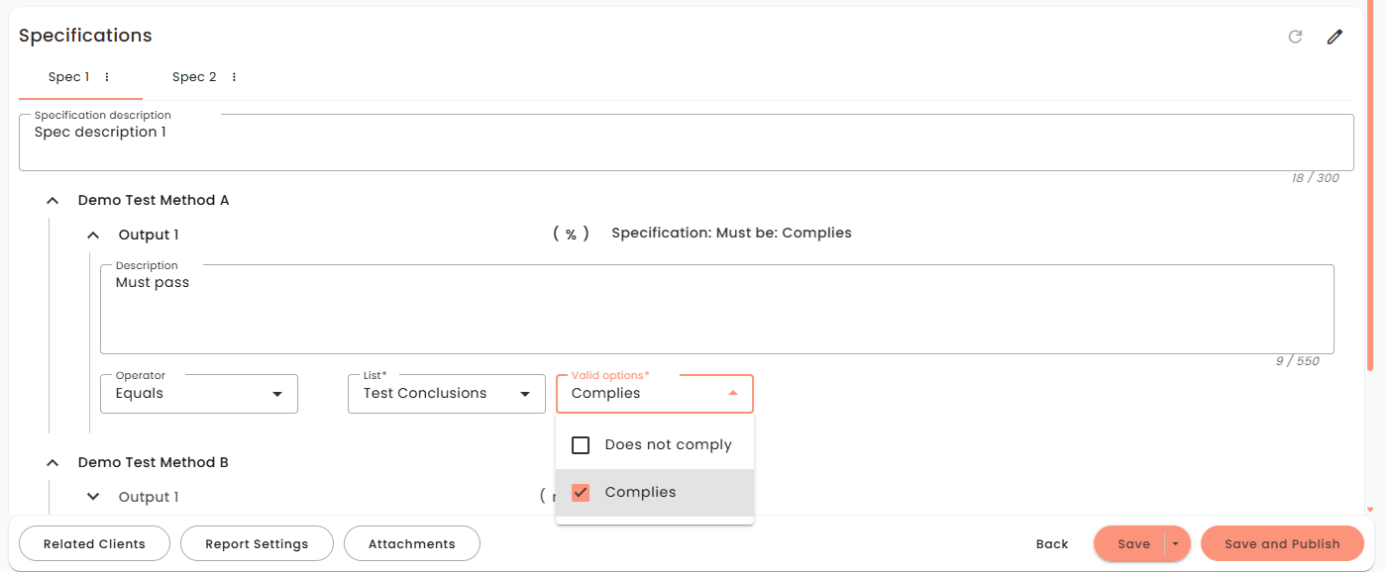This screenshot has width=1385, height=572.
Task: Collapse Output 1 under Method A
Action: coord(93,236)
